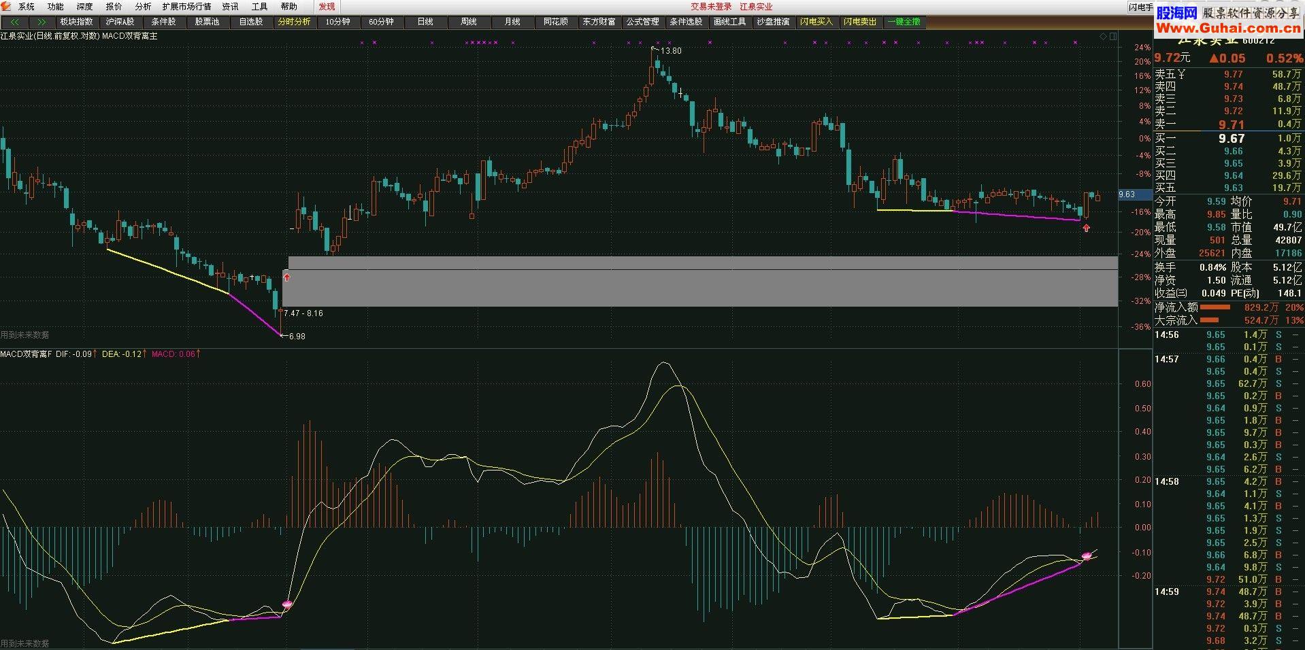Open 画线工具 from toolbar
Screen dimensions: 1305x650
[729, 22]
